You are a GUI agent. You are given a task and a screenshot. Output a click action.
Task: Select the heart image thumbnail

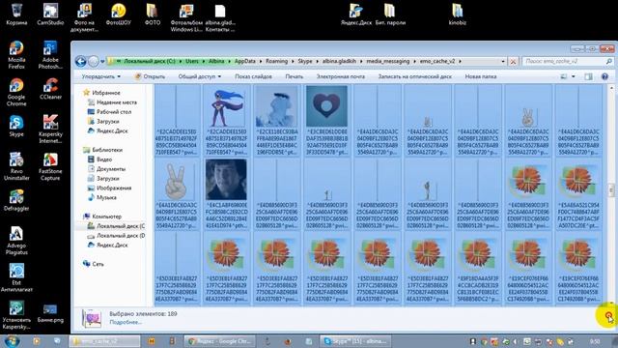coord(326,106)
